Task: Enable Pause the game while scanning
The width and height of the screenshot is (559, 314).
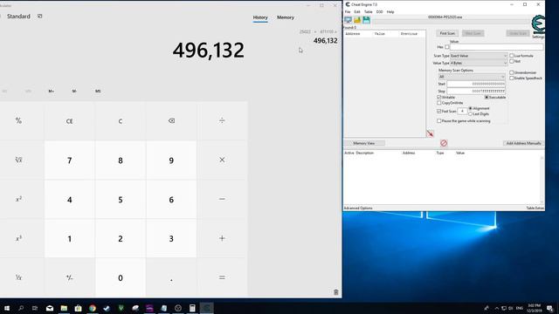Action: (439, 121)
